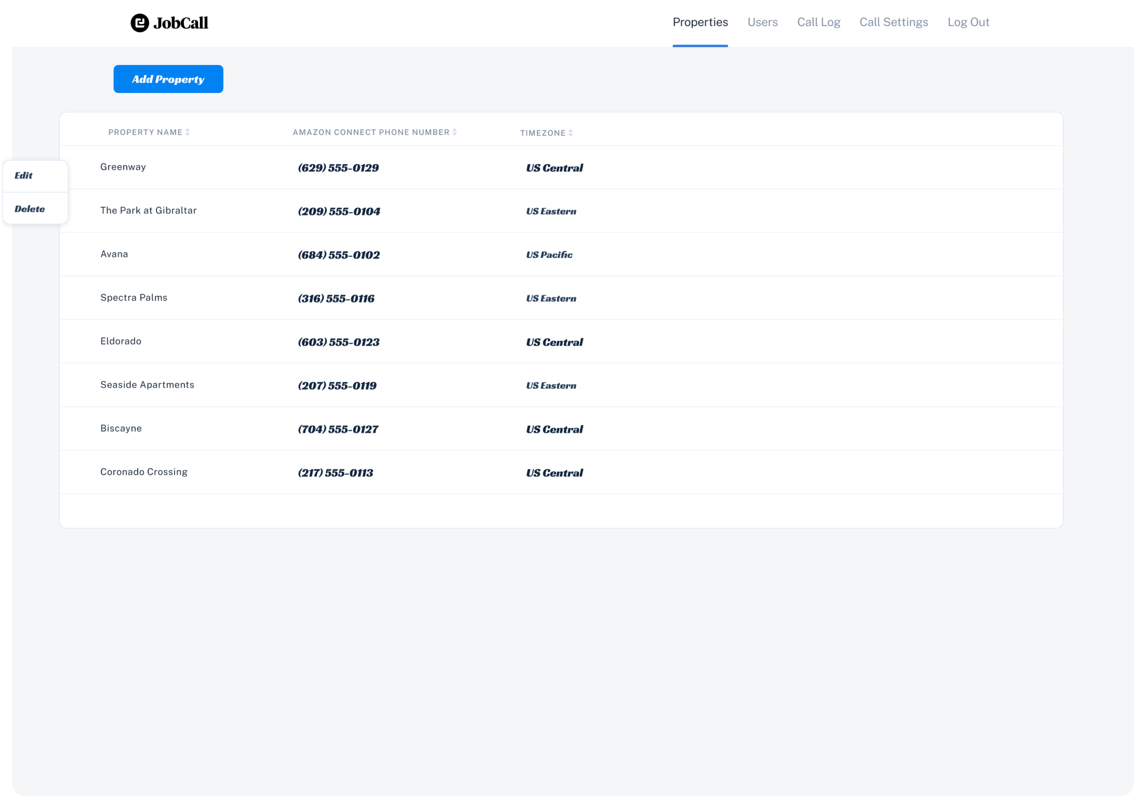Sort by Amazon Connect Phone Number column
1134x796 pixels.
455,132
